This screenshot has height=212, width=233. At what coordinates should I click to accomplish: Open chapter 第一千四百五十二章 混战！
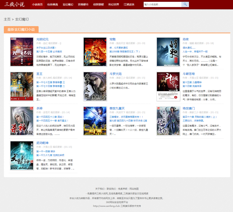point(50,117)
